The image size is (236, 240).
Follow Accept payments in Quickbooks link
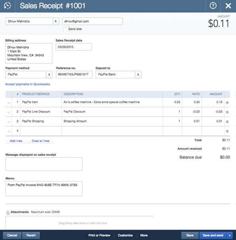28,84
